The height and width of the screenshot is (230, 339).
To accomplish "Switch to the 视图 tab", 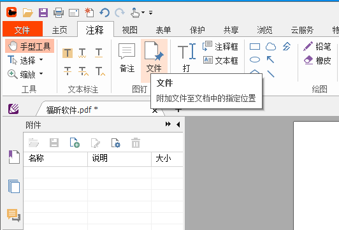I will (130, 30).
